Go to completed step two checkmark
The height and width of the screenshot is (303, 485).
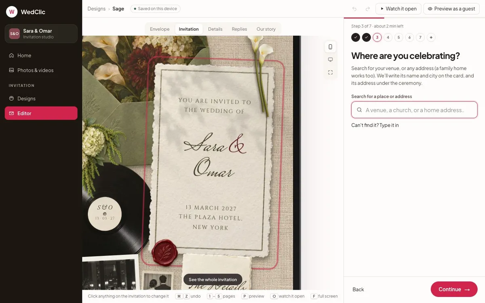point(367,38)
